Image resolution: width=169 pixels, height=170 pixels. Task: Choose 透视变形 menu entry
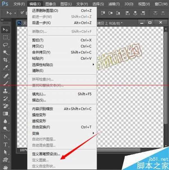(62, 121)
